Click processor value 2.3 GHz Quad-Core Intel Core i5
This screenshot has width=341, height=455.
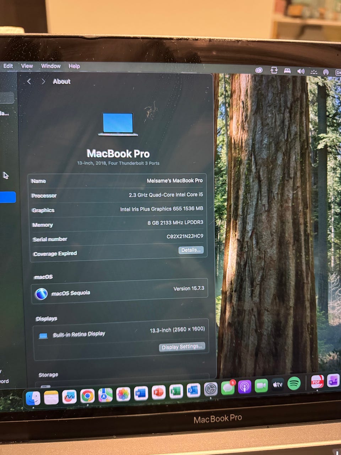[x=166, y=195]
